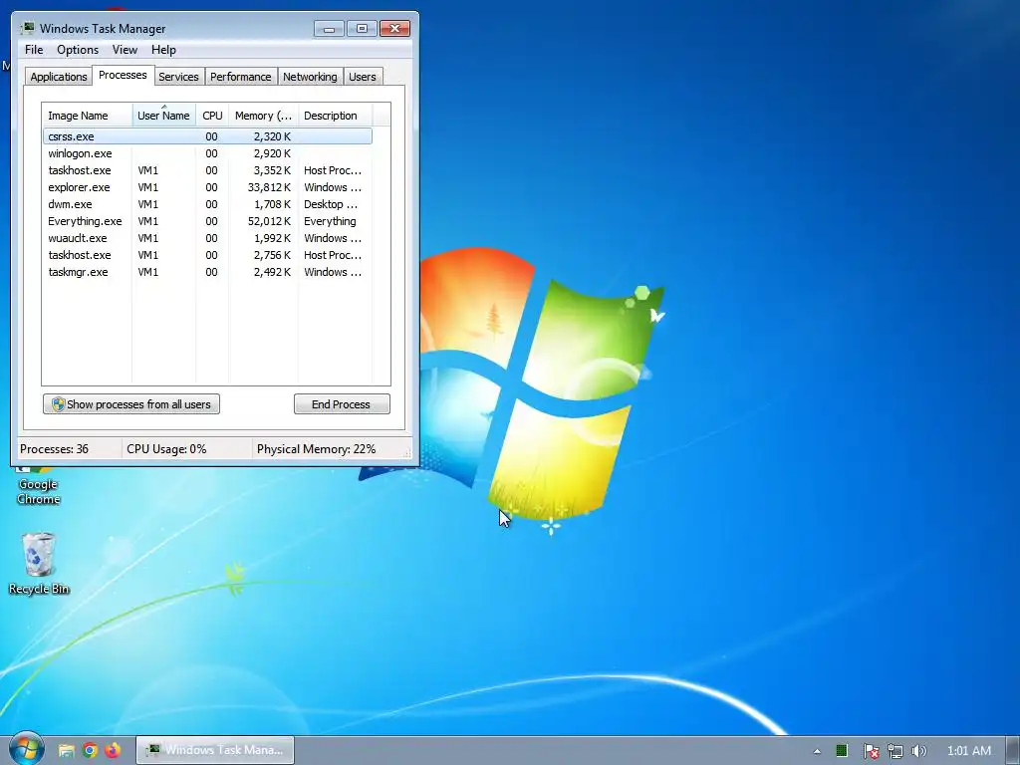The width and height of the screenshot is (1020, 765).
Task: Select the Processes tab
Action: [x=123, y=75]
